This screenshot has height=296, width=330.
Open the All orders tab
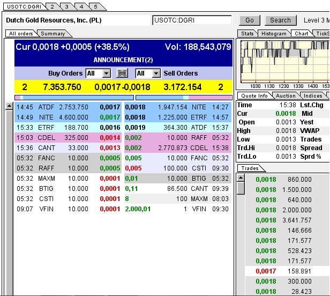pyautogui.click(x=21, y=34)
